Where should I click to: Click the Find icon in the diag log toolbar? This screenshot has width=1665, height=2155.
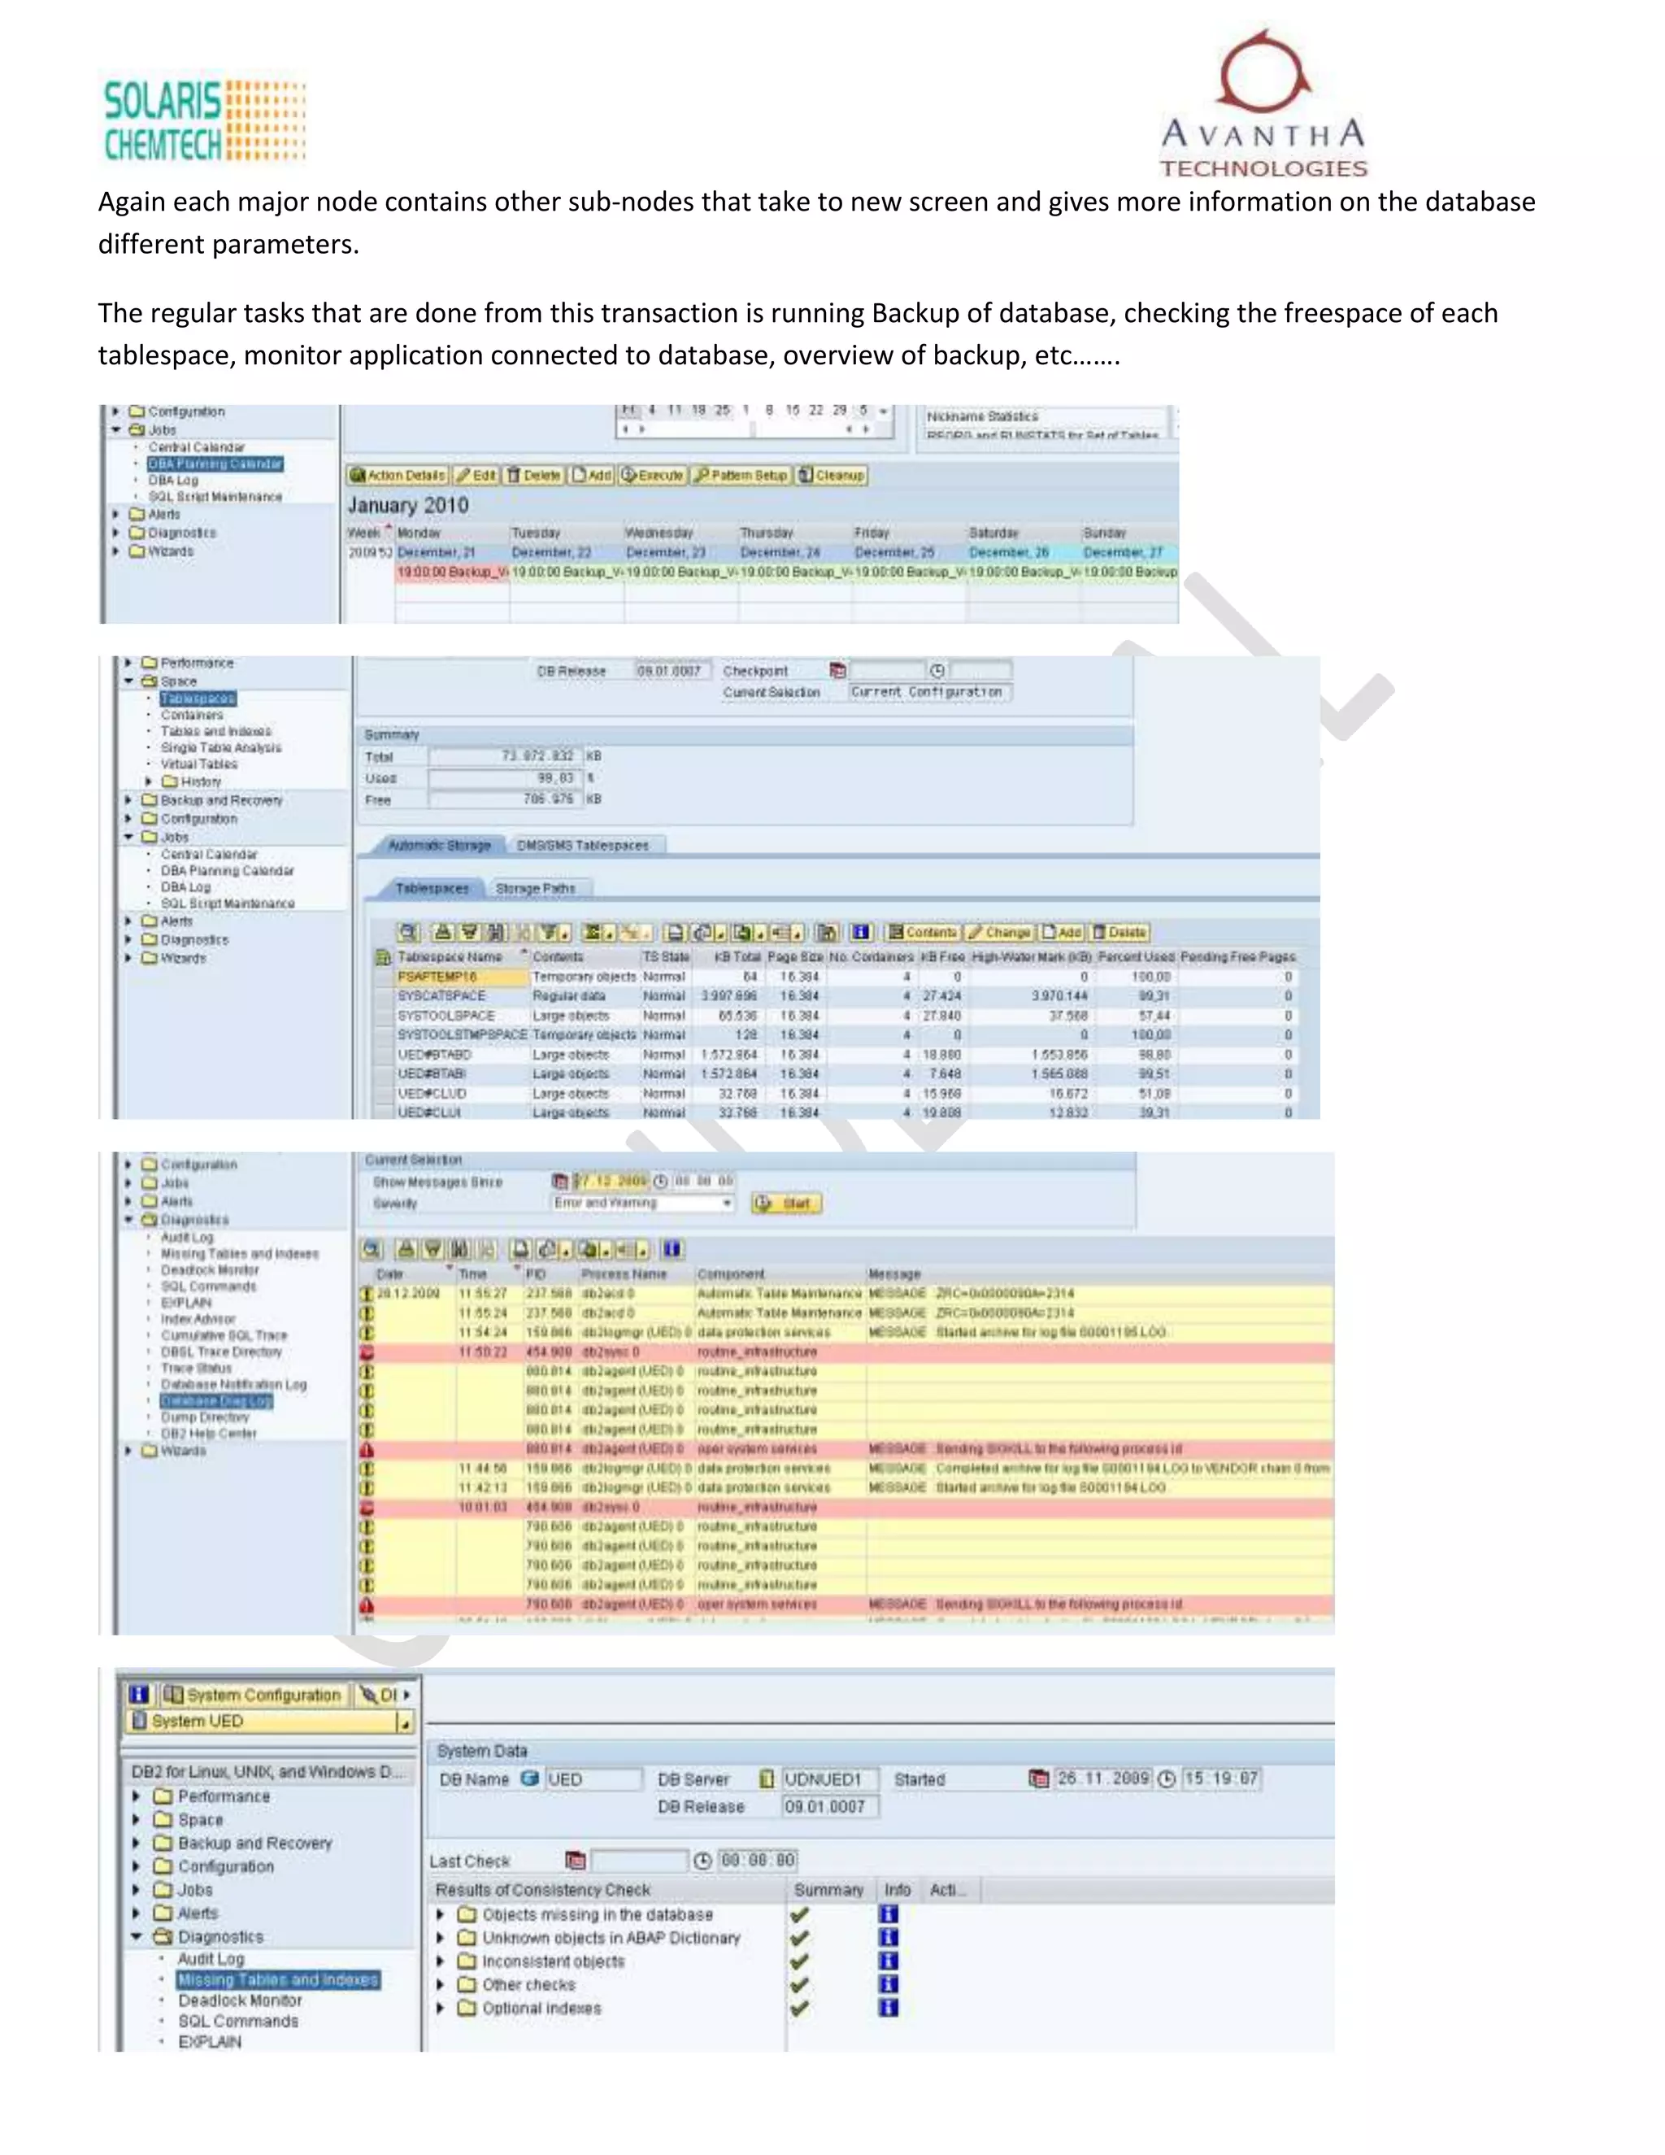click(x=459, y=1249)
